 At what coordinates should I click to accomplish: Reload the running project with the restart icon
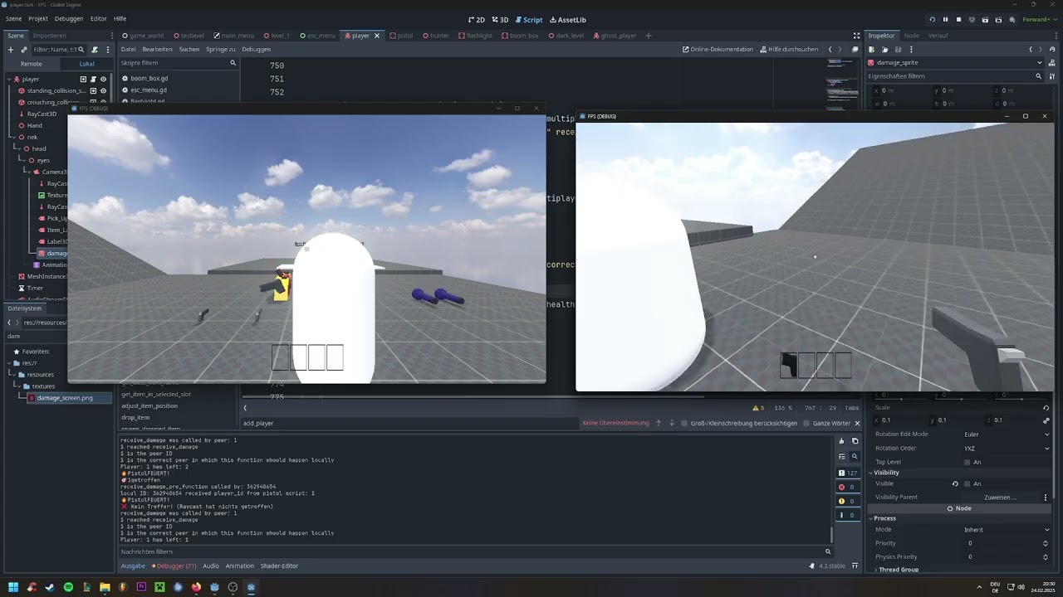click(932, 19)
